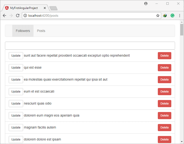Bookmark this page with star icon
The image size is (184, 144).
158,16
